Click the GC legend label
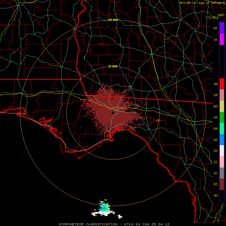This screenshot has width=226, height=226. click(215, 173)
